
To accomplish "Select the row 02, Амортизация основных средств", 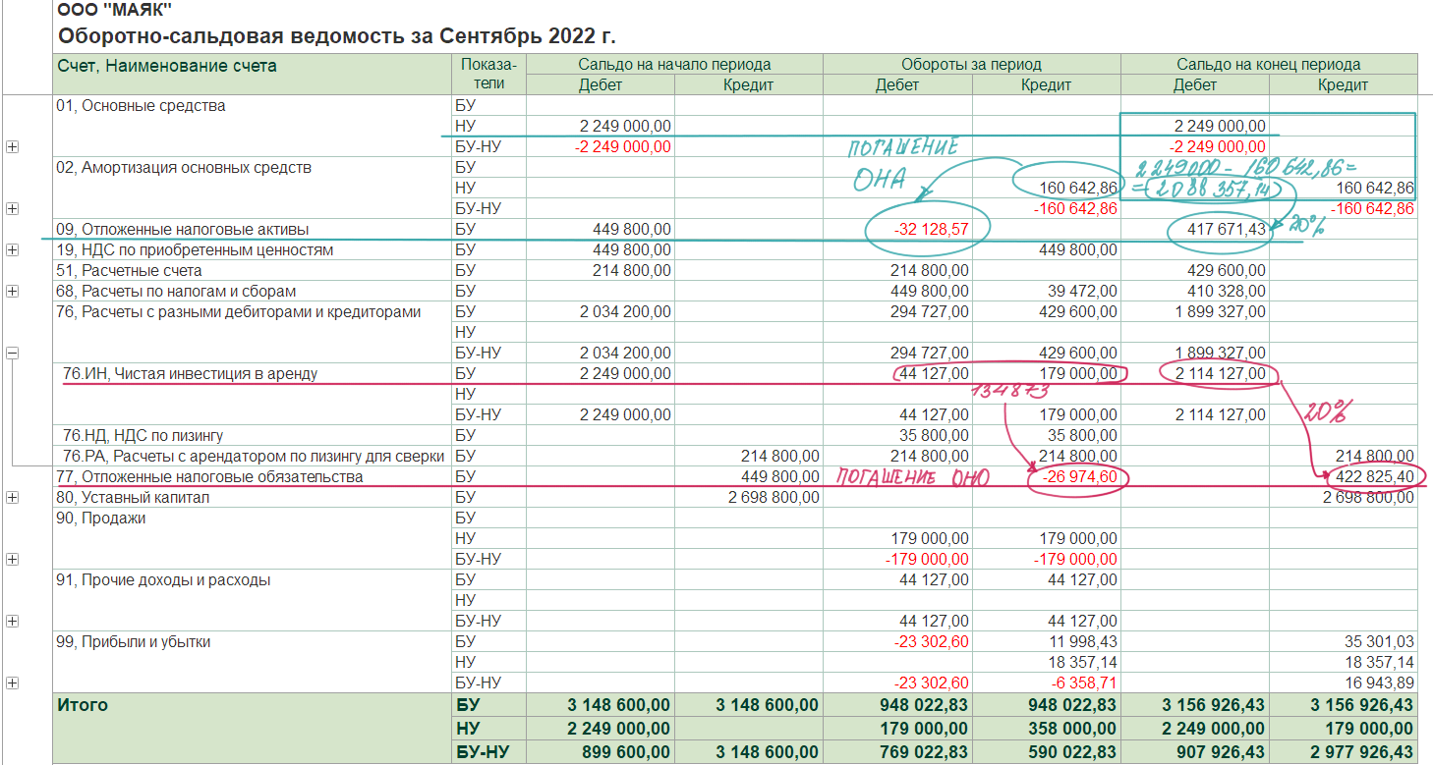I will [x=186, y=167].
